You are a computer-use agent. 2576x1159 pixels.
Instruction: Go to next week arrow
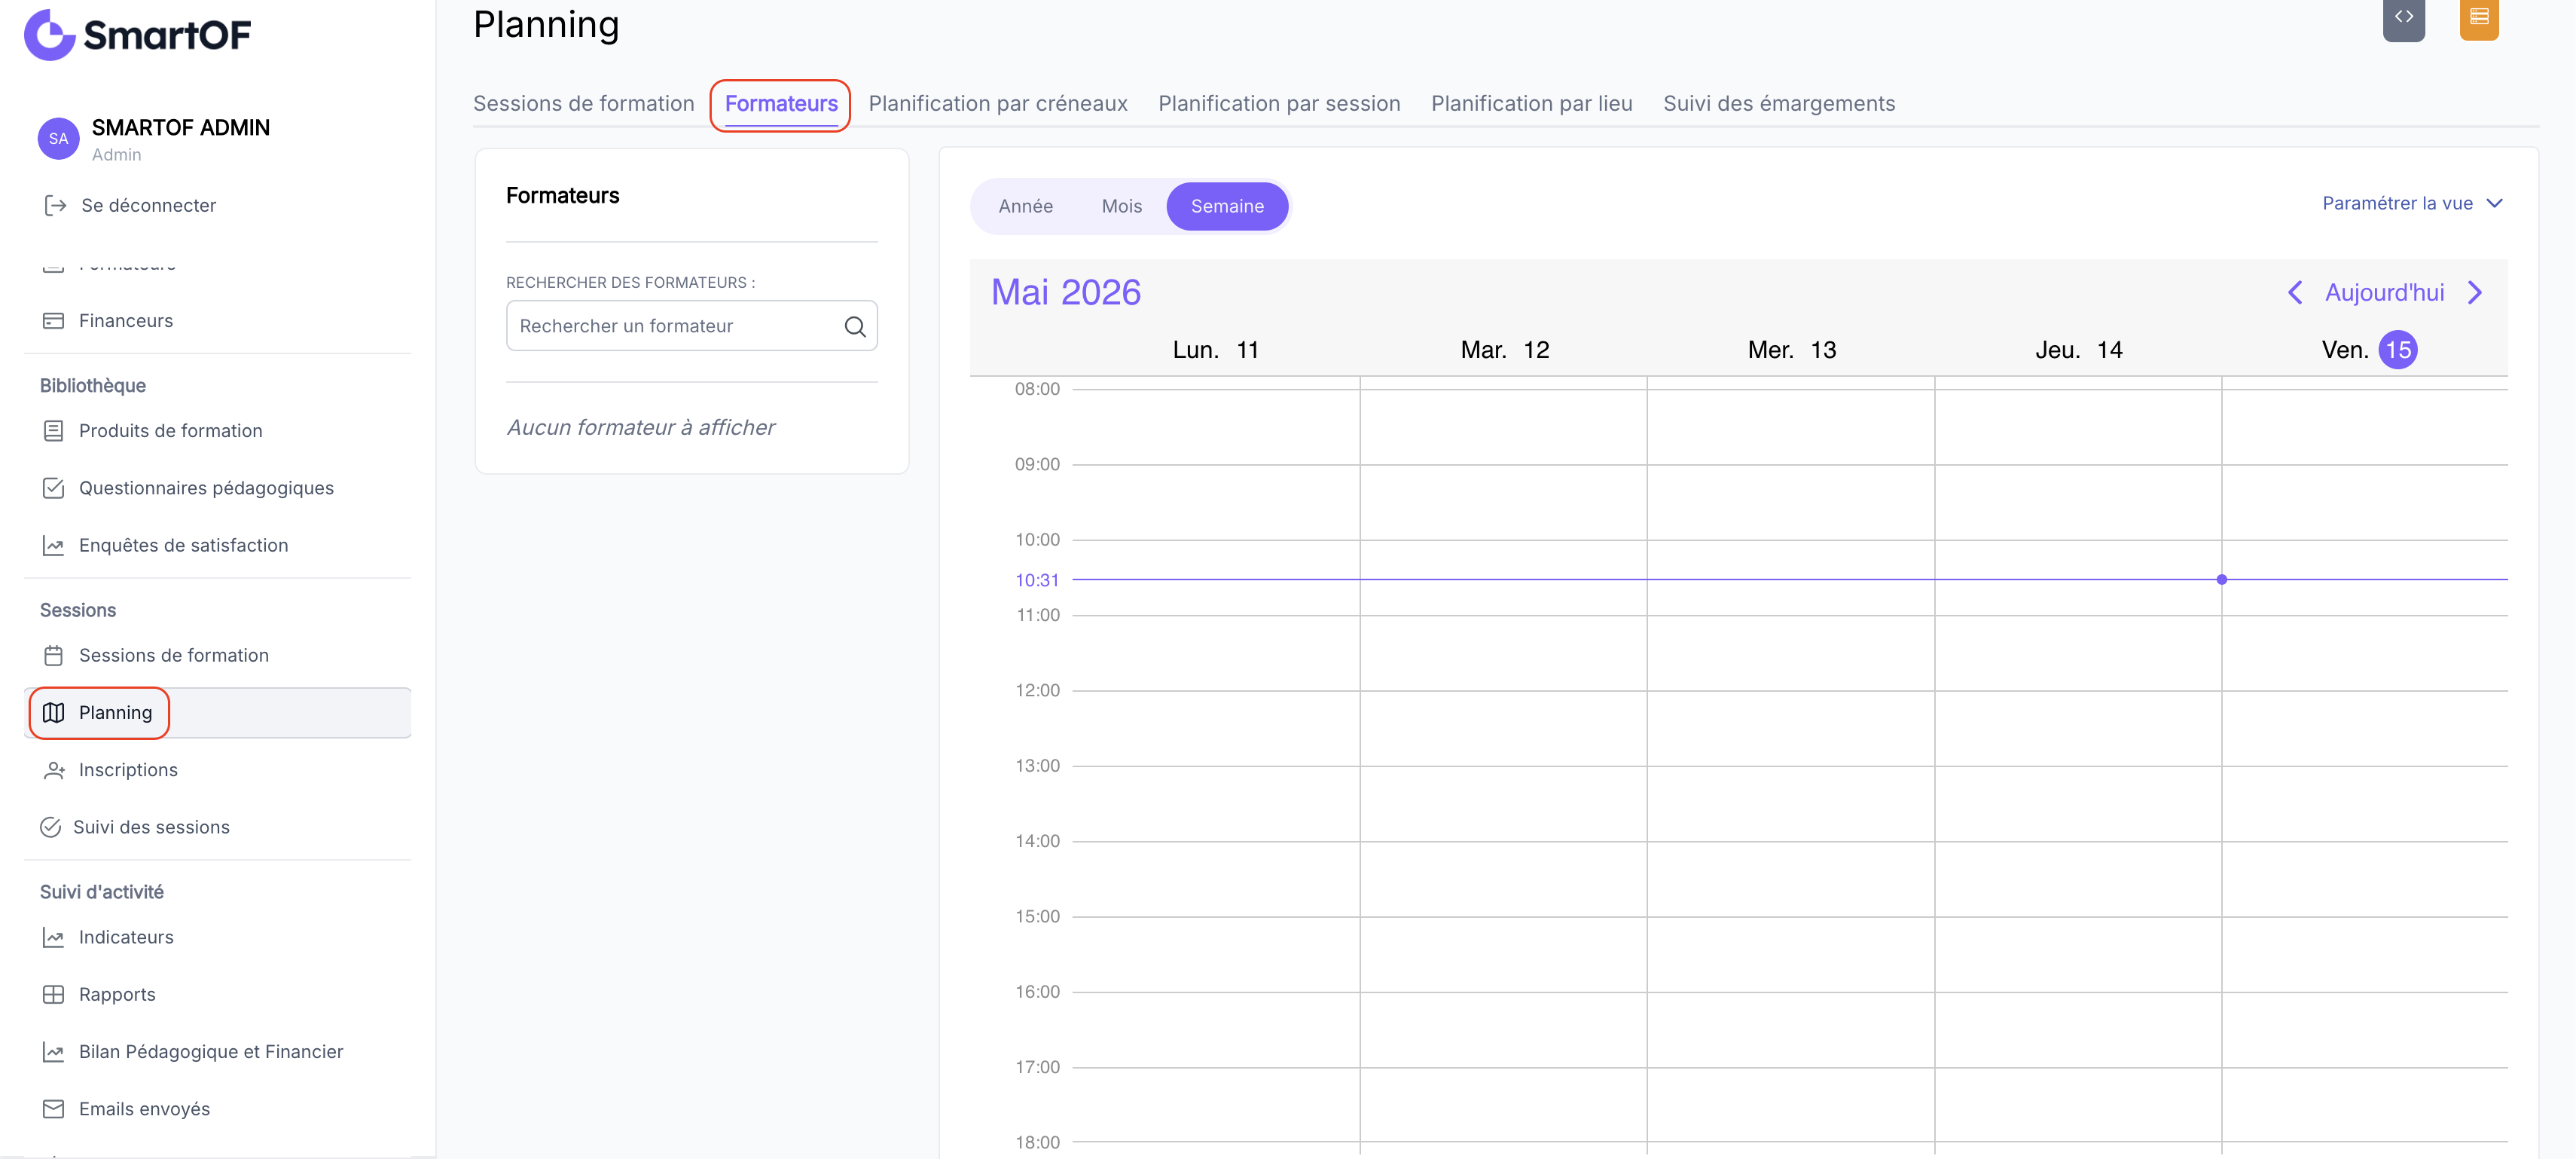click(x=2475, y=292)
